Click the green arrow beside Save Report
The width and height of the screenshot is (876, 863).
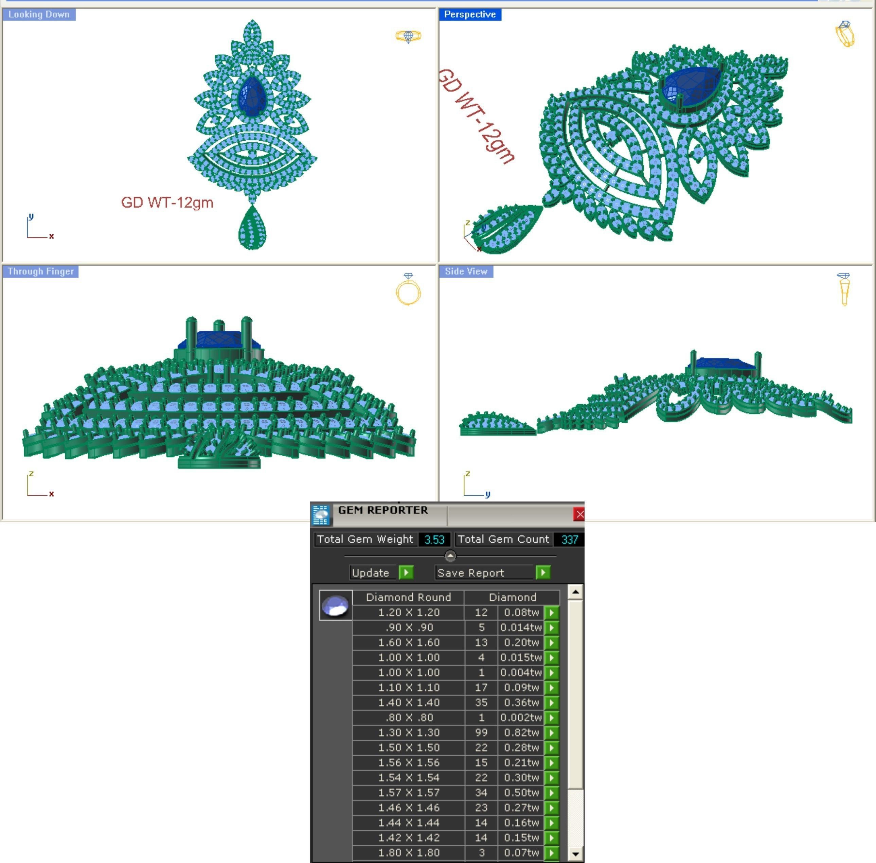click(x=542, y=573)
